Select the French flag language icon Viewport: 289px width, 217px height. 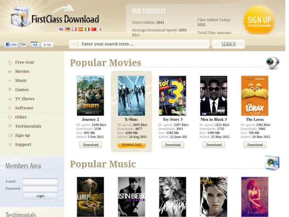[74, 29]
